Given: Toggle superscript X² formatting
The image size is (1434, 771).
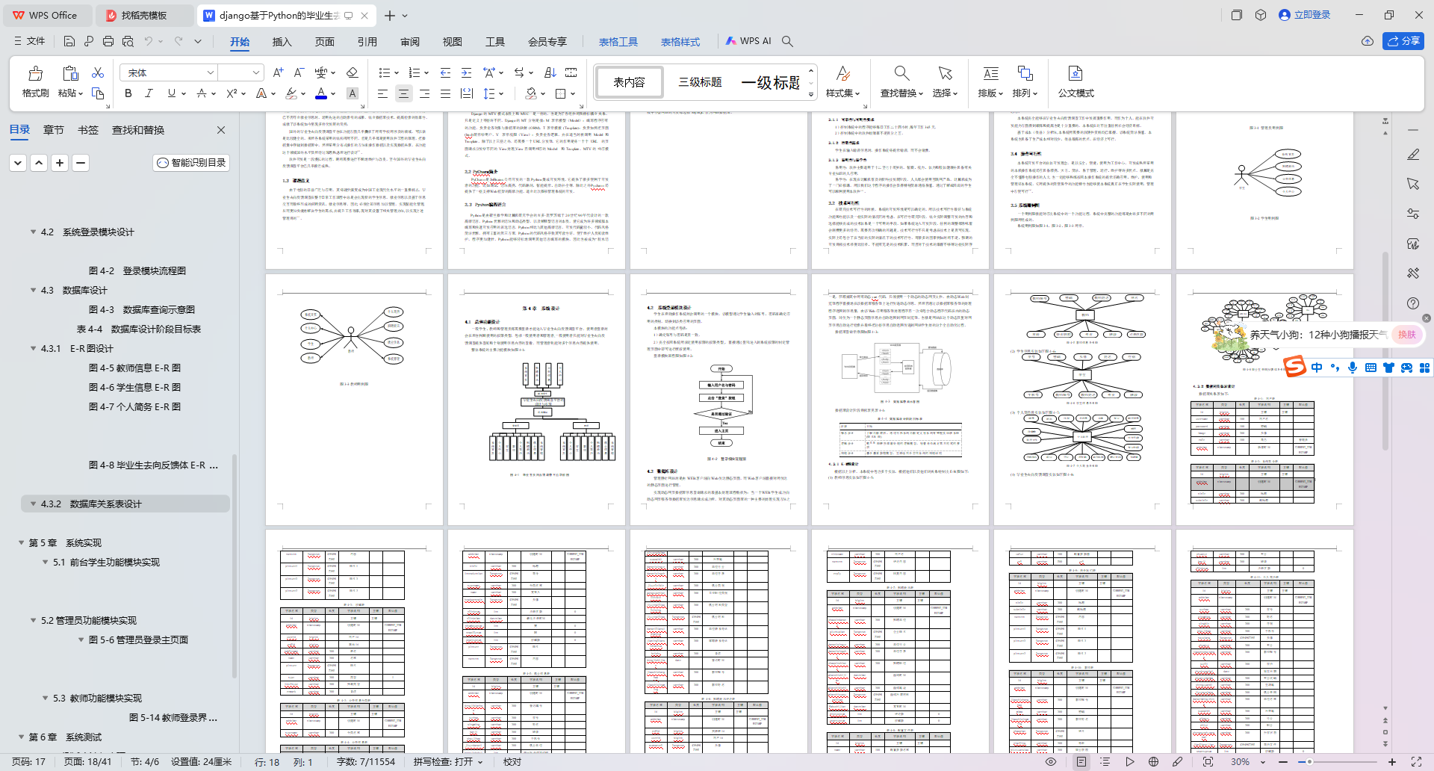Looking at the screenshot, I should [232, 93].
